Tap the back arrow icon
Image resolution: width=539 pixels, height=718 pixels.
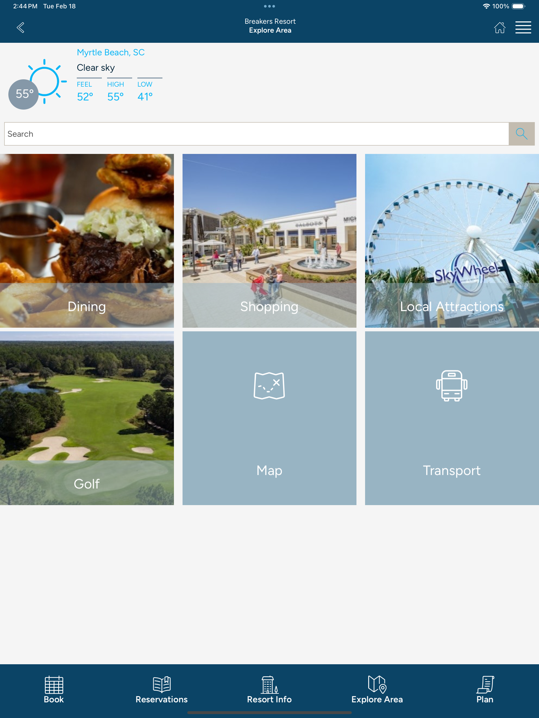point(20,28)
